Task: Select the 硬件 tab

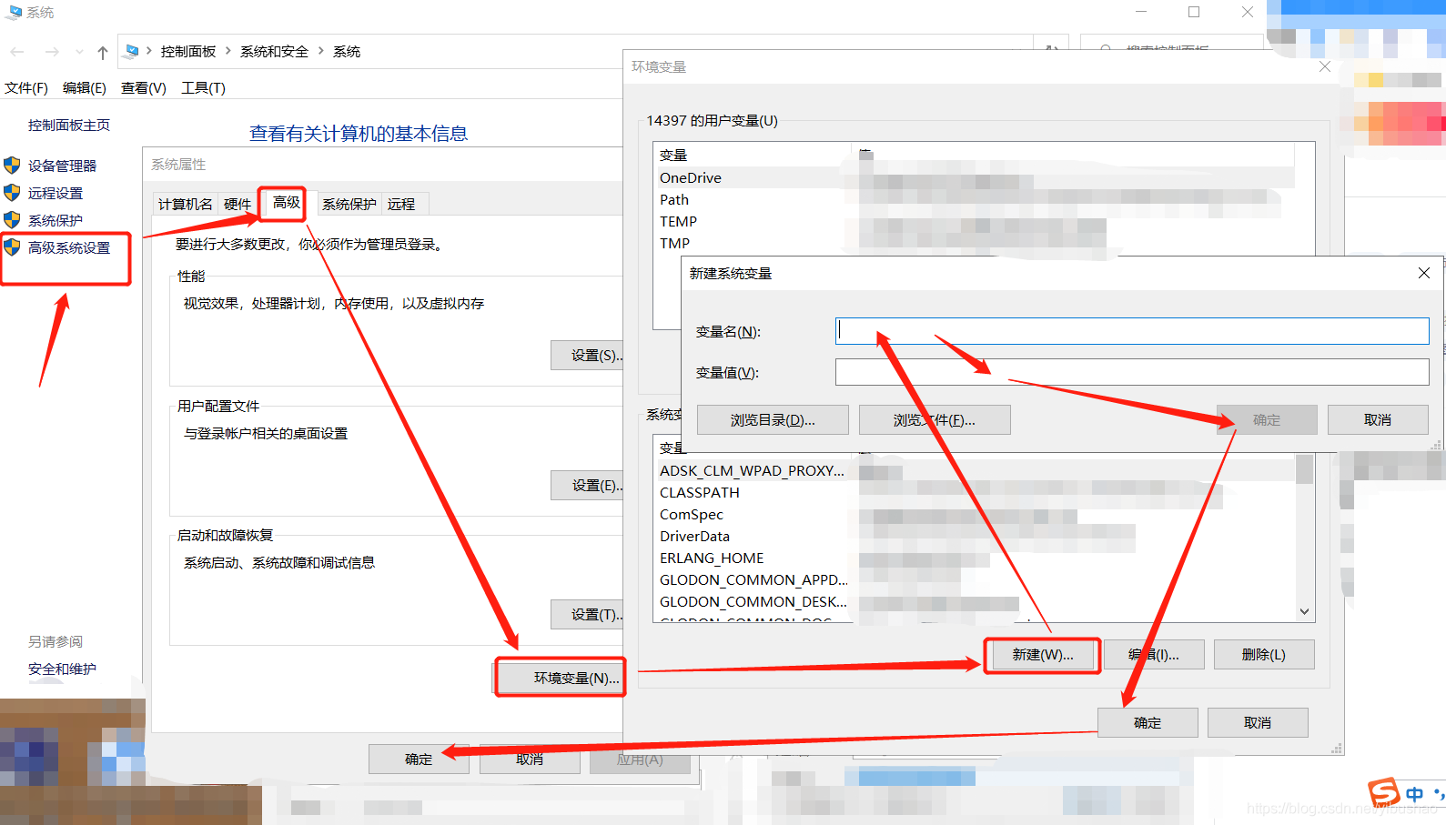Action: (238, 204)
